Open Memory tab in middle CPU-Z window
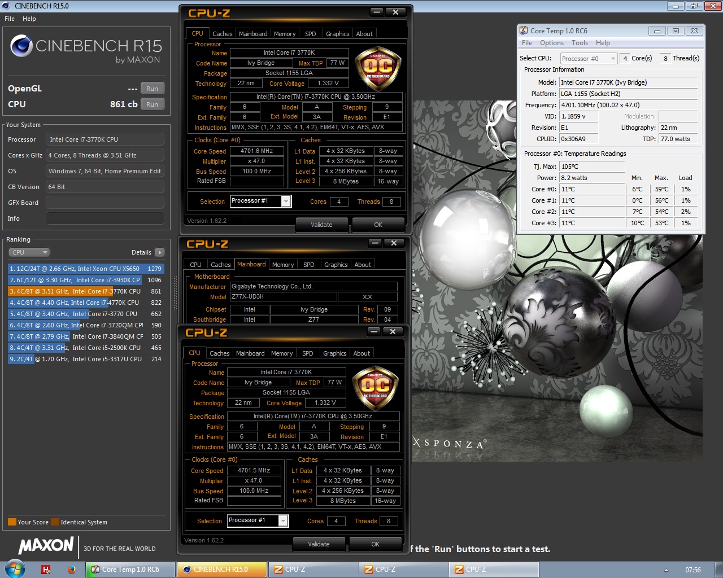 [283, 265]
